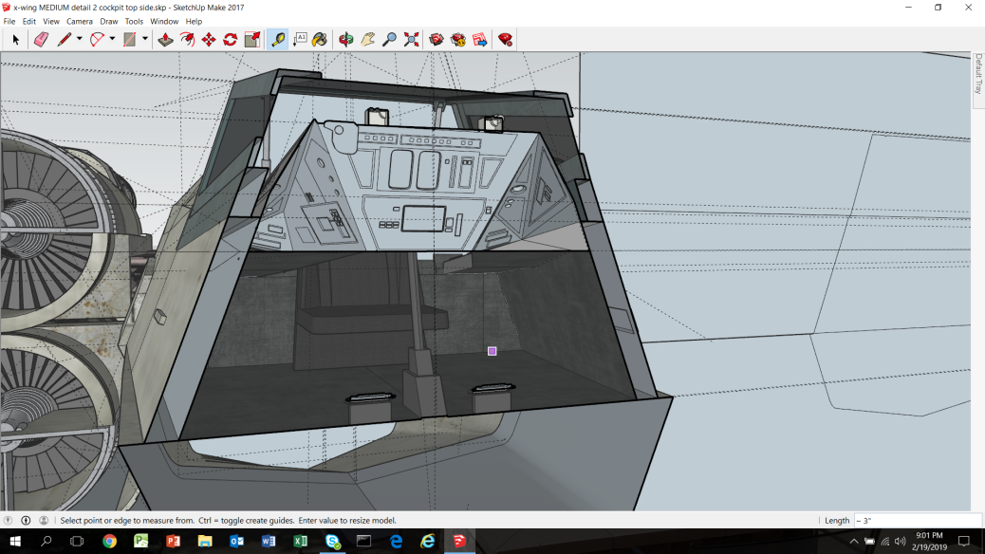Select the Text label tool
Screen dimensions: 985x554
point(300,40)
